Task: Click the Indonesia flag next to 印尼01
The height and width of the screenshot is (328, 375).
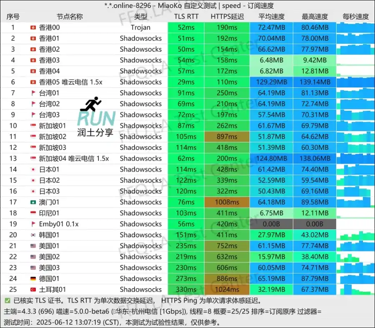Action: pos(33,213)
